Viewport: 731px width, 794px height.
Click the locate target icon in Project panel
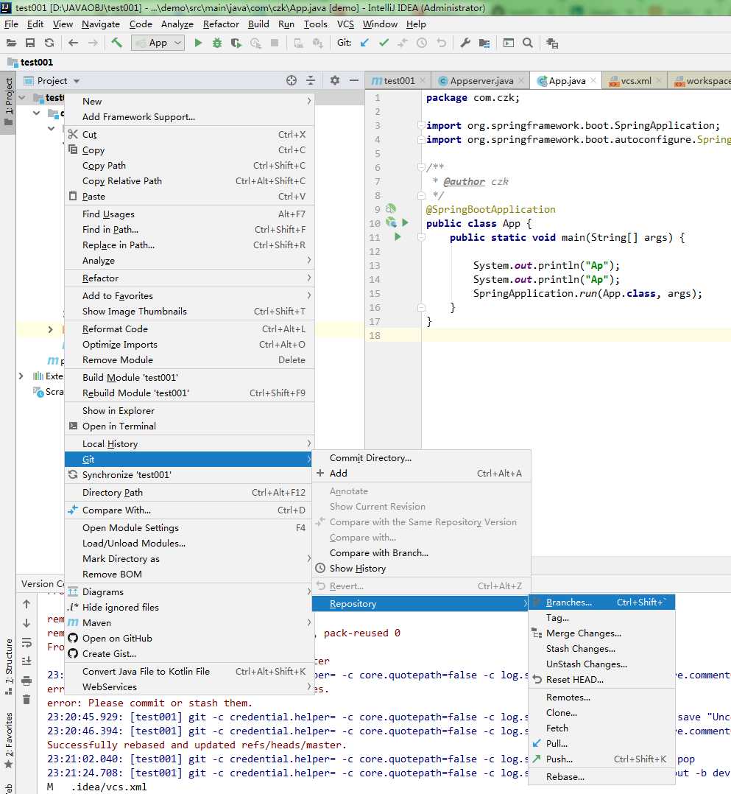click(x=291, y=80)
